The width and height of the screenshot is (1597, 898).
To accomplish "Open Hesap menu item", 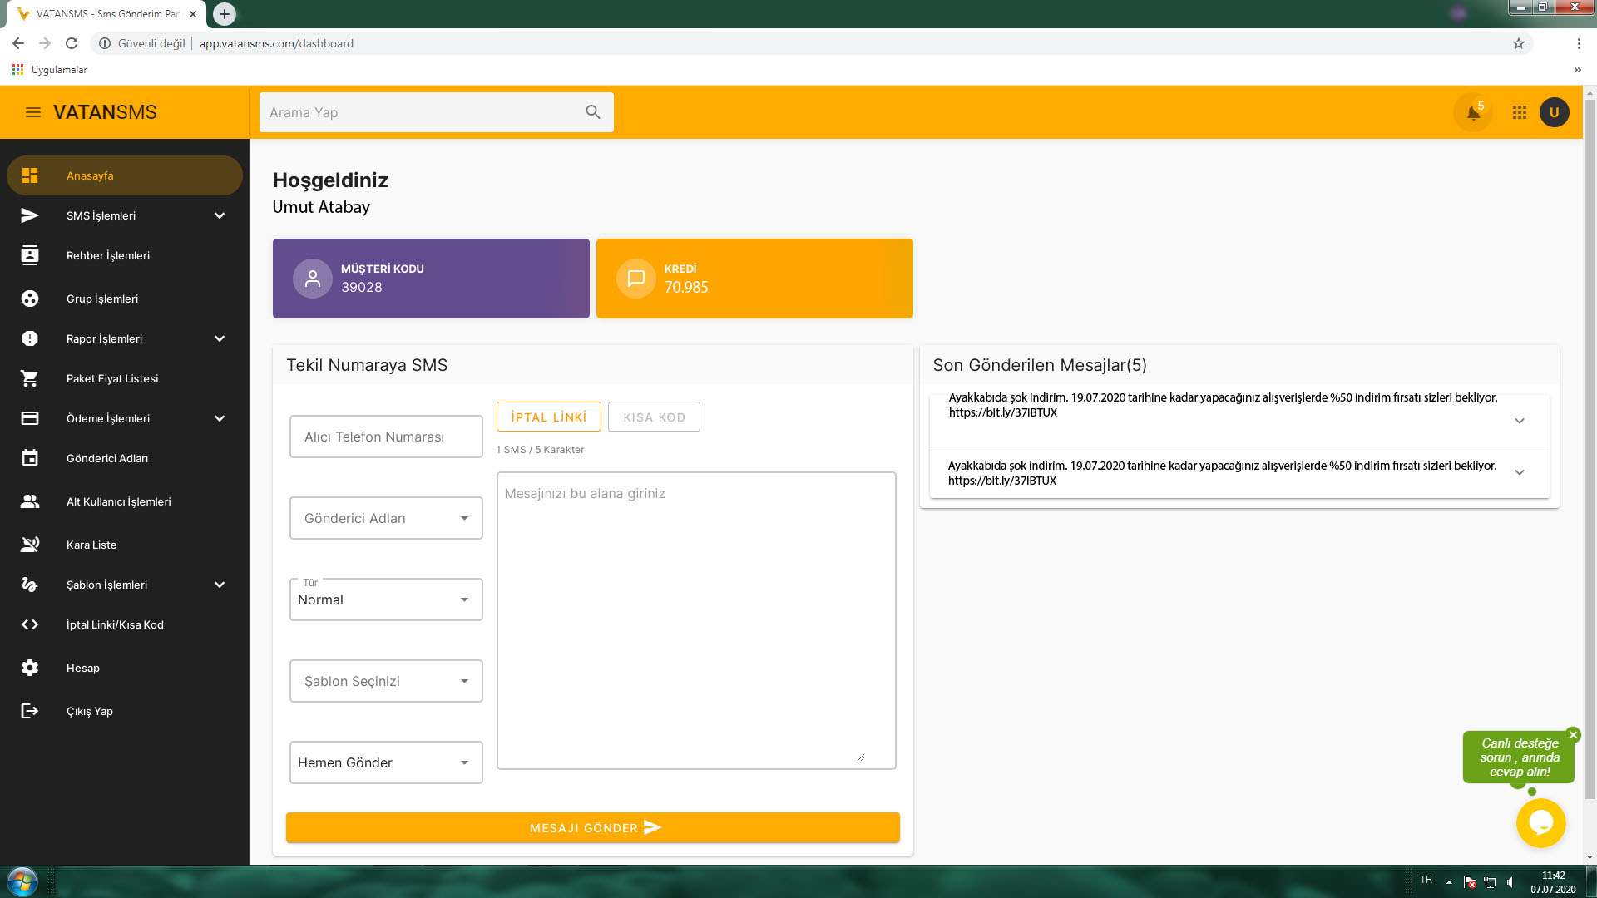I will [x=125, y=668].
